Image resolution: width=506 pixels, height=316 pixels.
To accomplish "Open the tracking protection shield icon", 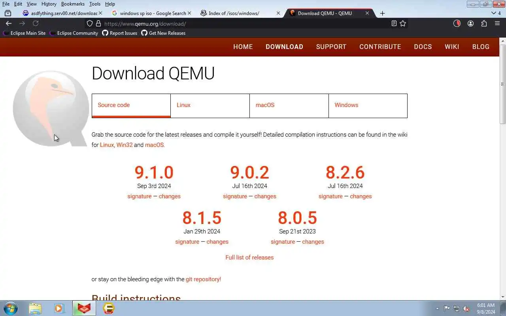I will point(90,23).
